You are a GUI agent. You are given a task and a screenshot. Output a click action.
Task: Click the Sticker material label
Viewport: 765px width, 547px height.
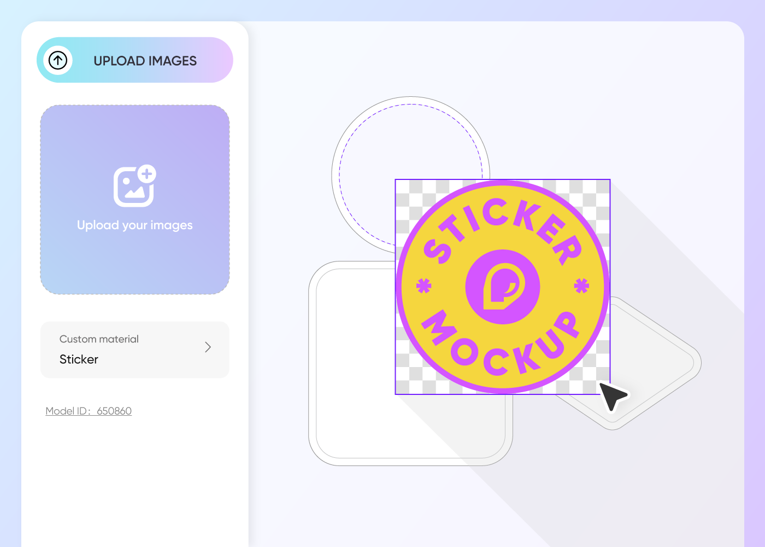(x=79, y=359)
